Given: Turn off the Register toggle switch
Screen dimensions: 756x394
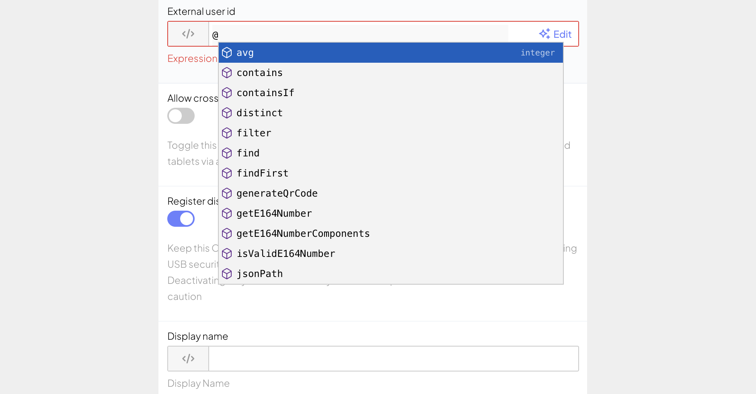Looking at the screenshot, I should pyautogui.click(x=181, y=219).
